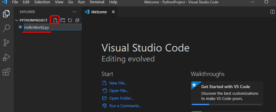
Task: Open the Run and Debug view
Action: tap(6, 57)
